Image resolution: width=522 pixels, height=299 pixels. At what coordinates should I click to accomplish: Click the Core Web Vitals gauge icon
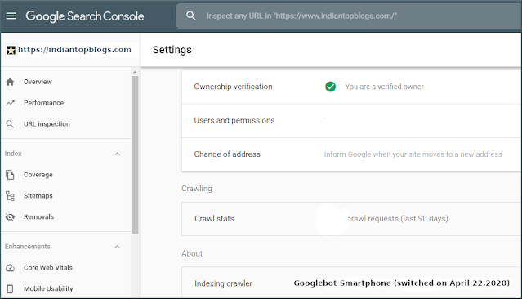[x=10, y=268]
